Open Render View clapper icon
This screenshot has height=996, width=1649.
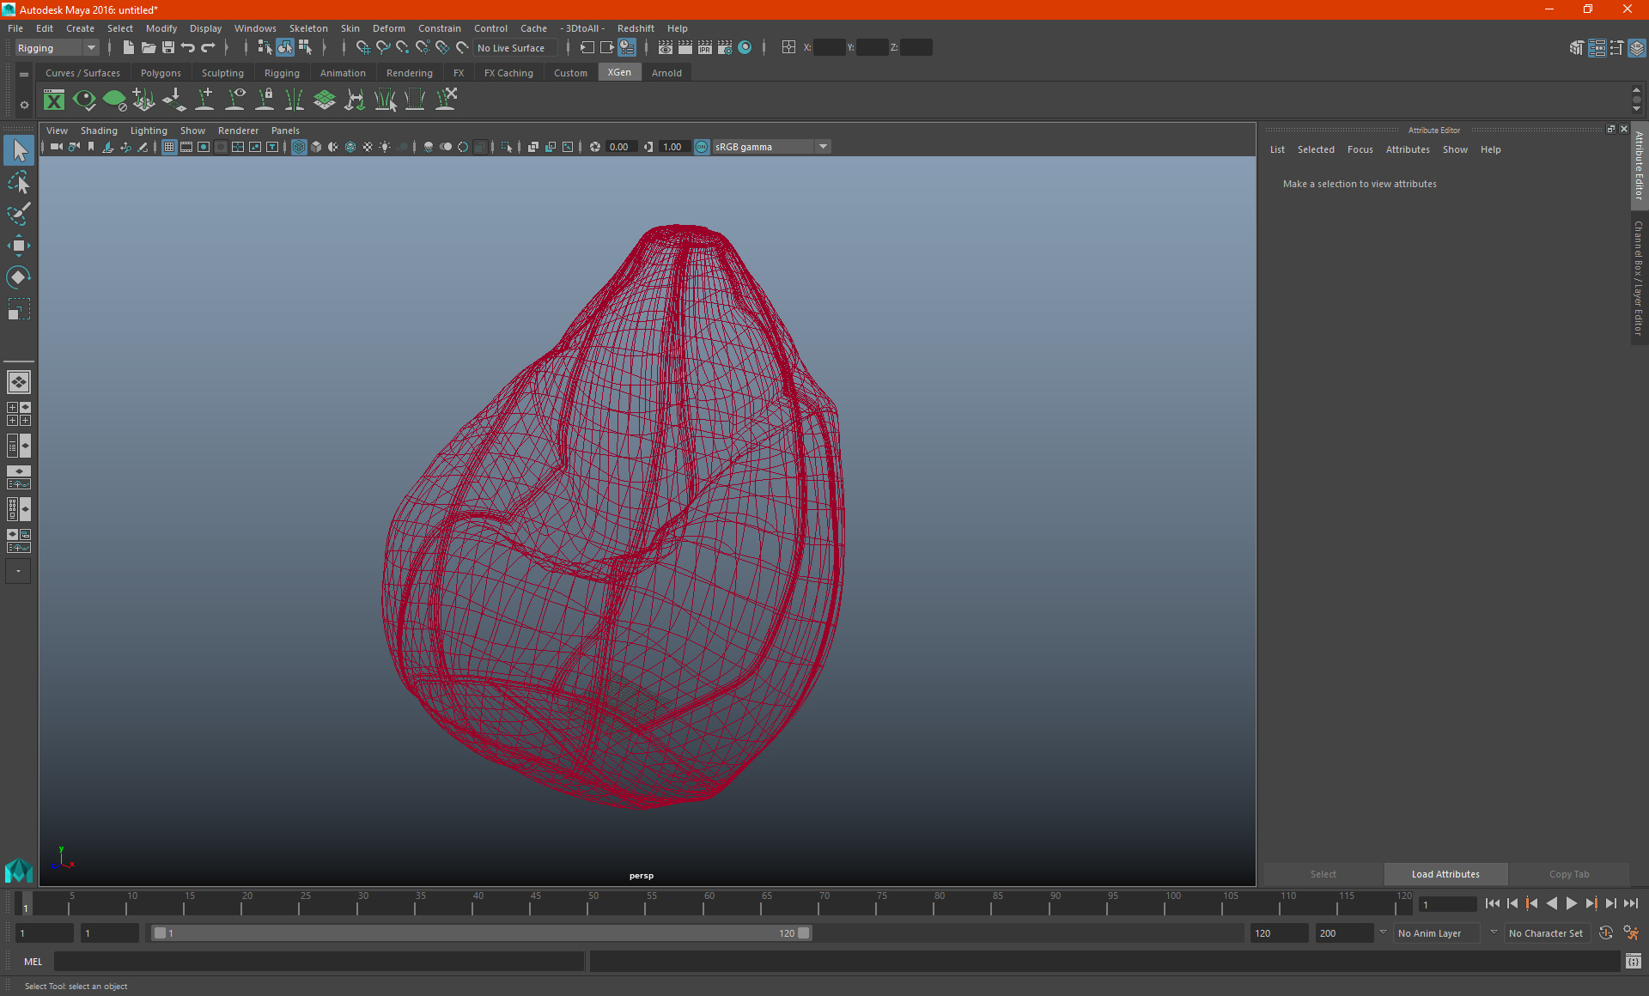[x=665, y=48]
